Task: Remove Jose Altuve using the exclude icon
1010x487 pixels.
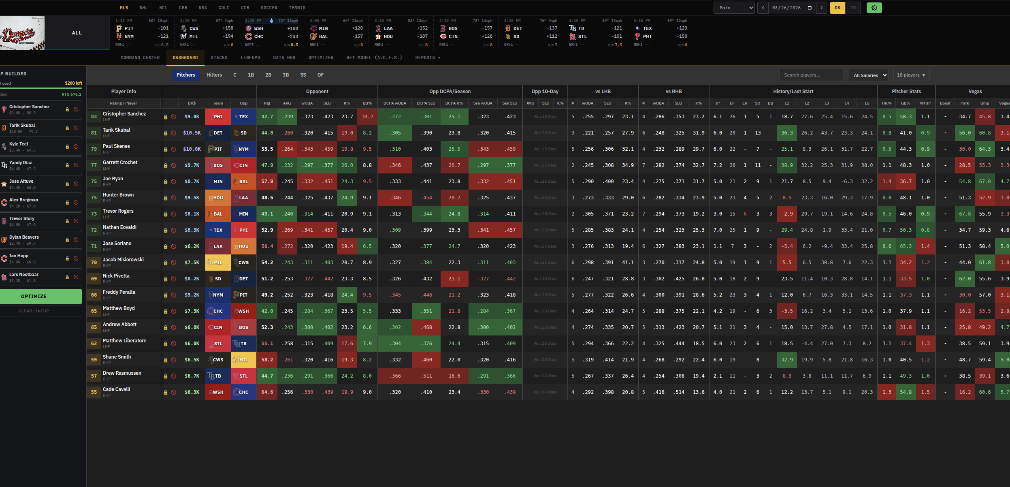Action: click(x=77, y=184)
